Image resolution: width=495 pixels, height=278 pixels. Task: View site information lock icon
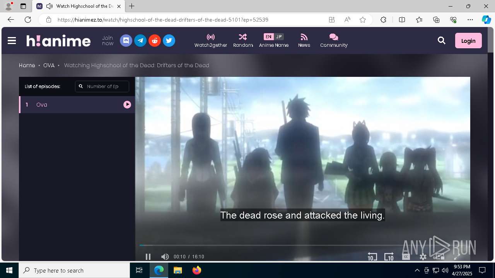pos(49,20)
